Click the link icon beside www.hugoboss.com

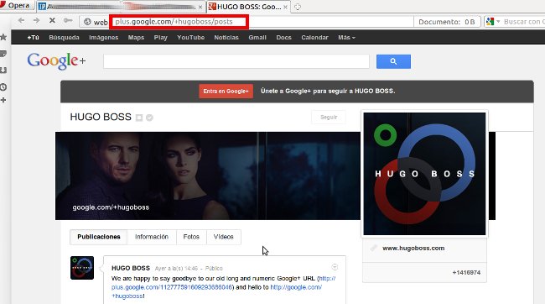coord(373,248)
